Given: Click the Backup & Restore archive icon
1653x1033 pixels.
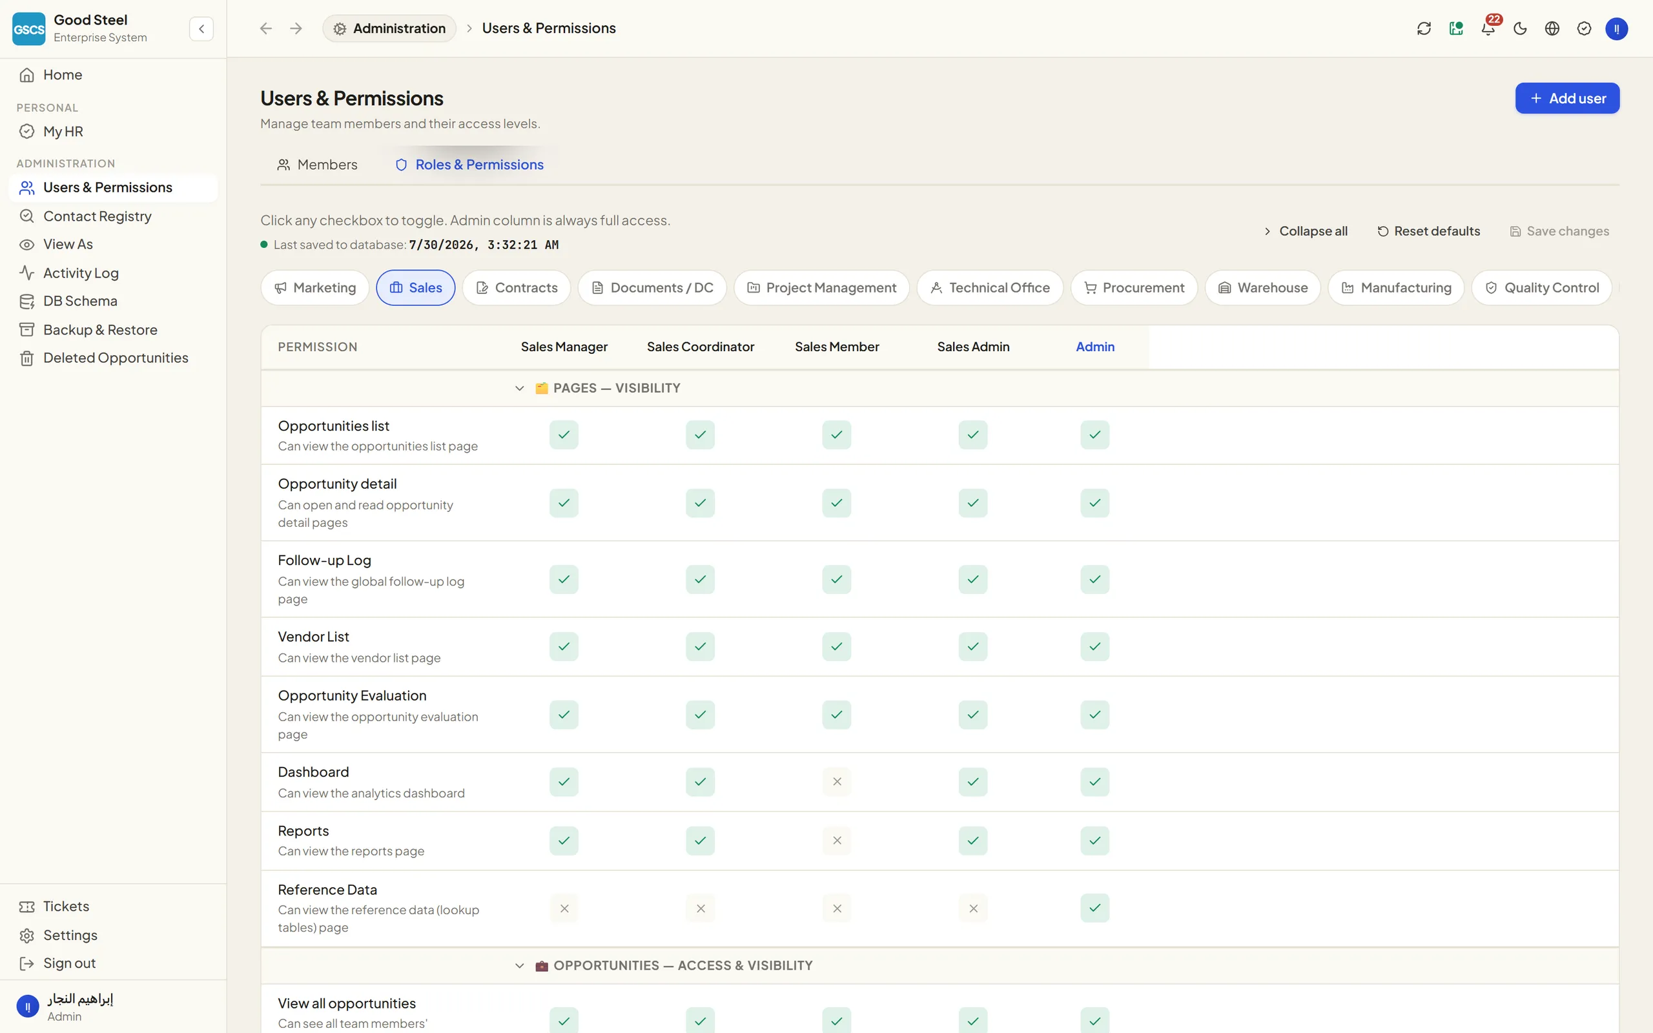Looking at the screenshot, I should 26,330.
